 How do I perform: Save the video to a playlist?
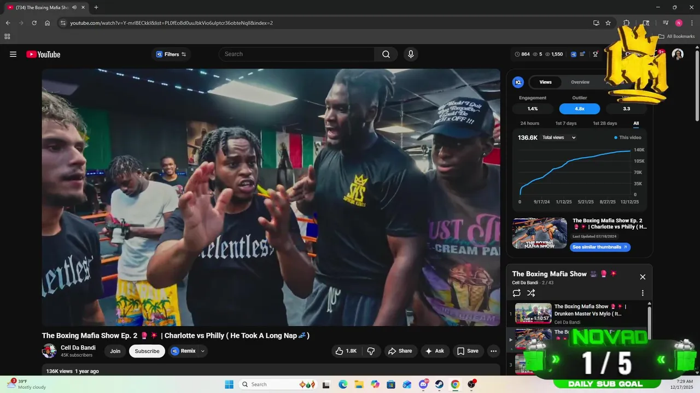468,351
